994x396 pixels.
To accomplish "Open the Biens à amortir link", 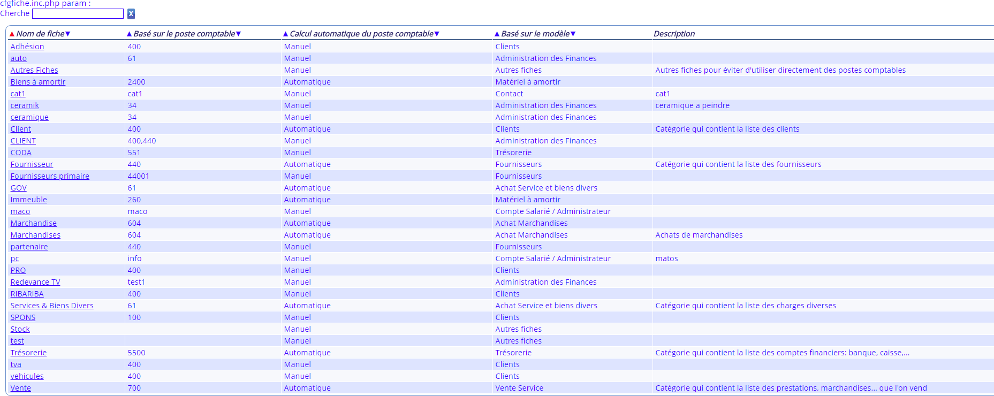I will (38, 82).
